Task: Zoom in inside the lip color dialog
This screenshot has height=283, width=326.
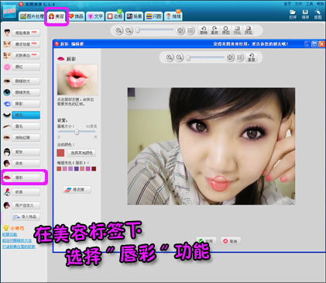Action: coord(169,57)
